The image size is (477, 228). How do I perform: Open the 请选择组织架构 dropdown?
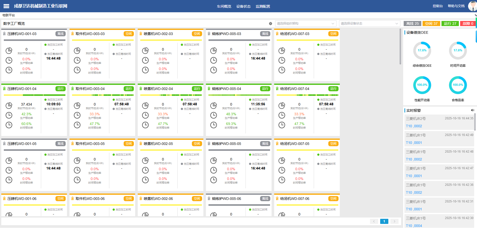[x=305, y=24]
